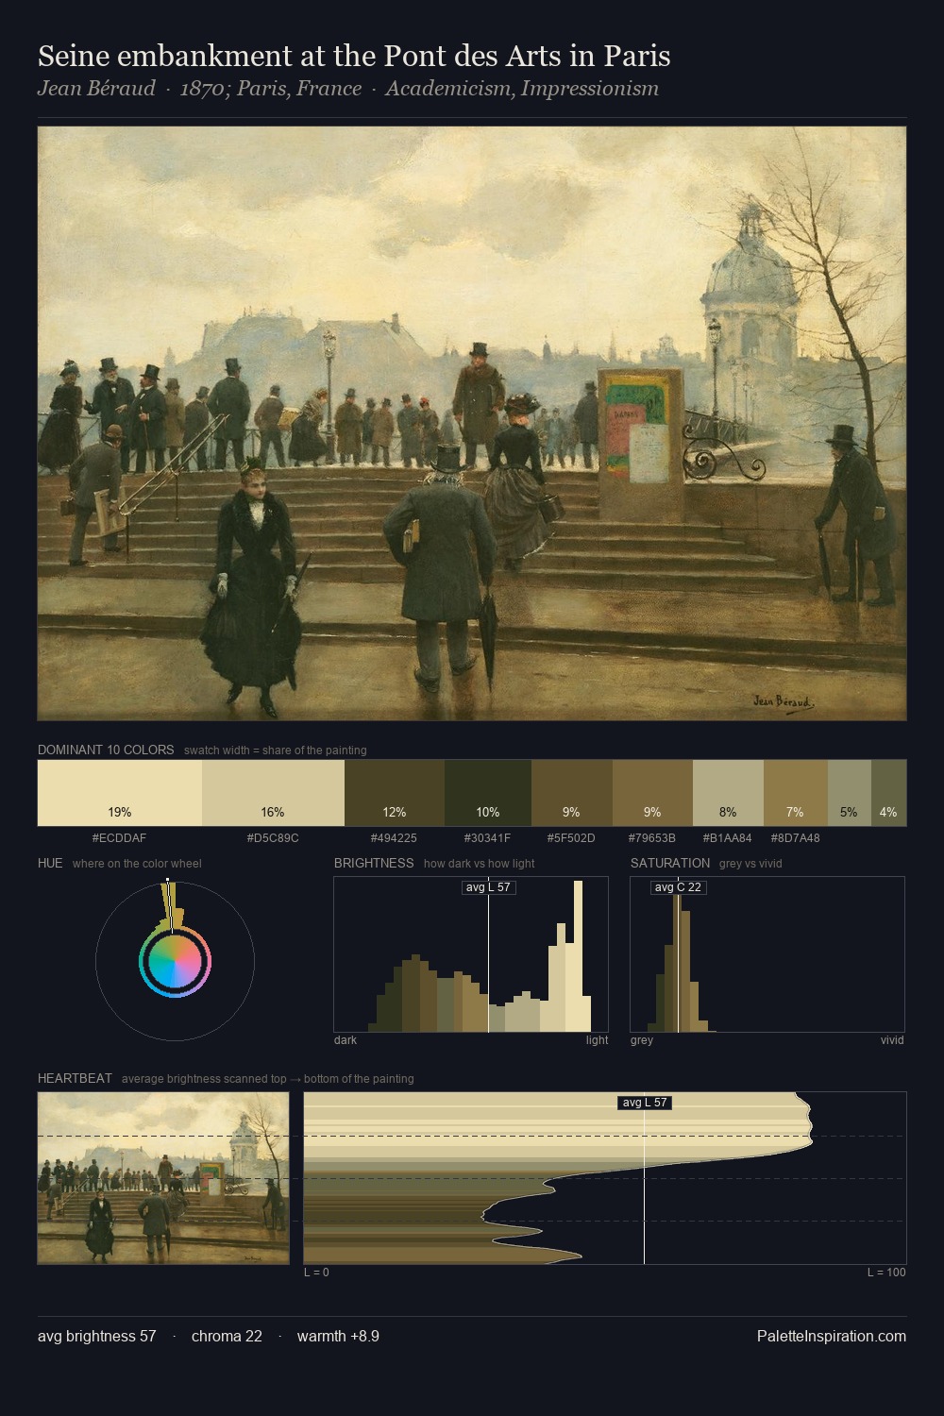Click 'chroma 22' in footer
The height and width of the screenshot is (1416, 944).
coord(227,1336)
